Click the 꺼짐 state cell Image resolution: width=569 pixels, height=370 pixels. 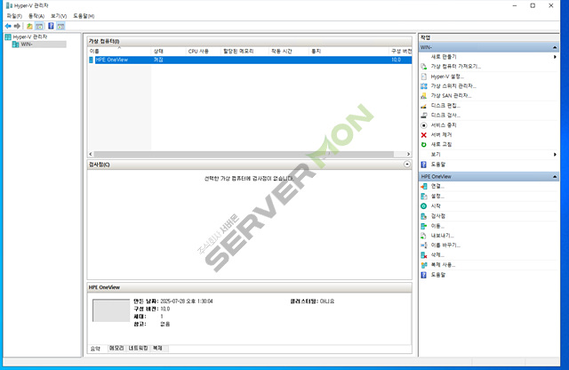point(158,60)
